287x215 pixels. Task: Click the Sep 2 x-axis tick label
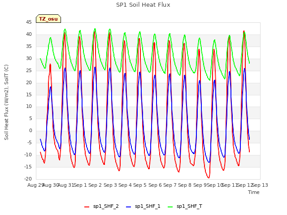coord(95,185)
